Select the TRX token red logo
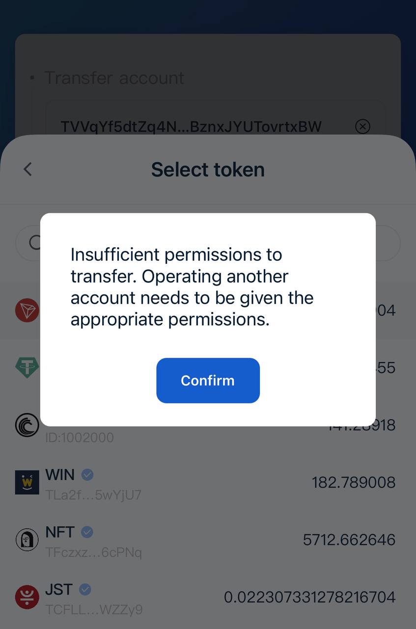Screen dimensions: 416x629 click(x=27, y=311)
